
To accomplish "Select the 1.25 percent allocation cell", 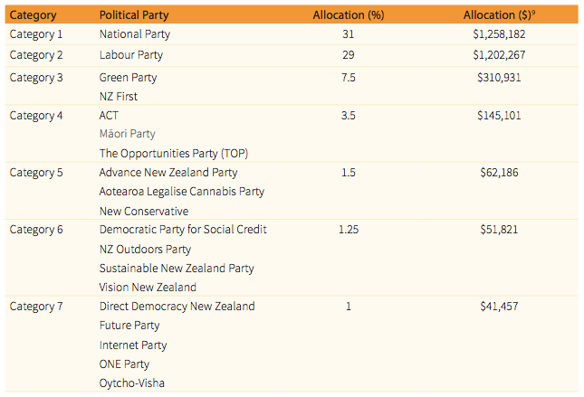I will (349, 230).
